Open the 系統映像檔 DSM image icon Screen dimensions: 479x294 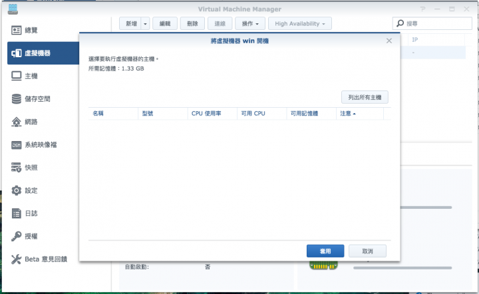[x=16, y=145]
